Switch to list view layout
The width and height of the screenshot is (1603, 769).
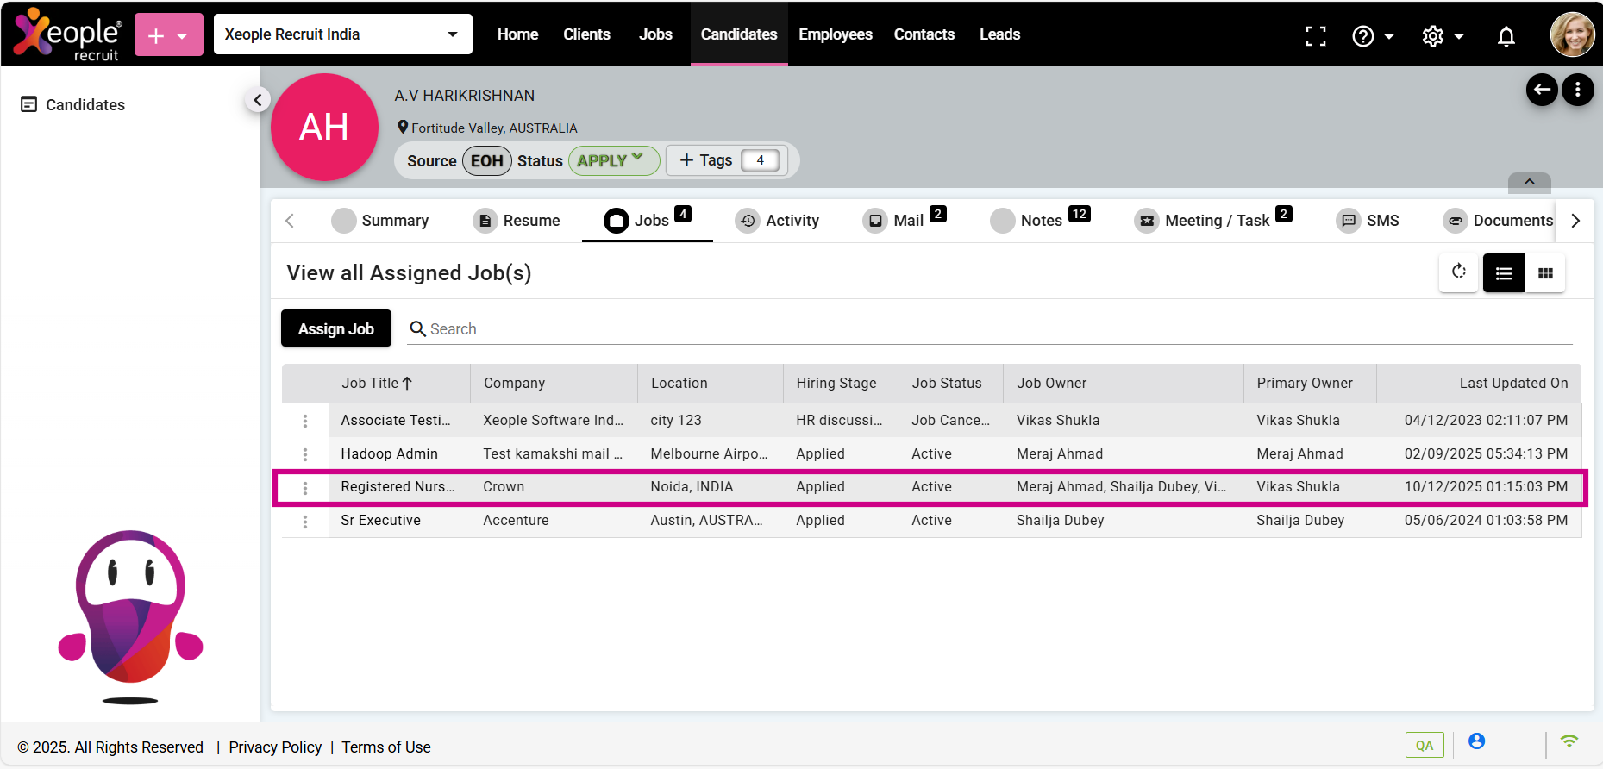tap(1504, 273)
